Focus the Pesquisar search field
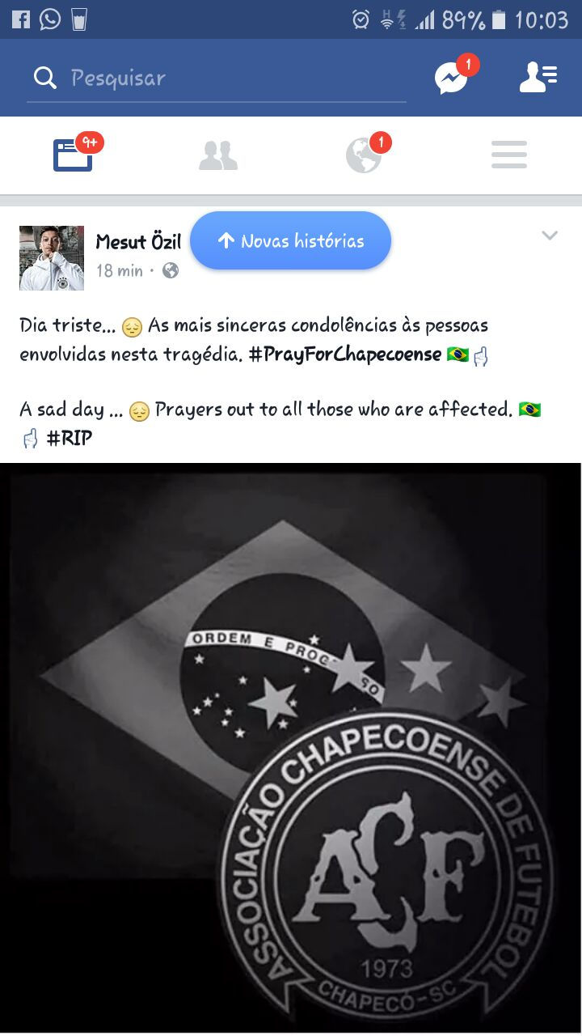This screenshot has height=1036, width=582. [x=217, y=78]
